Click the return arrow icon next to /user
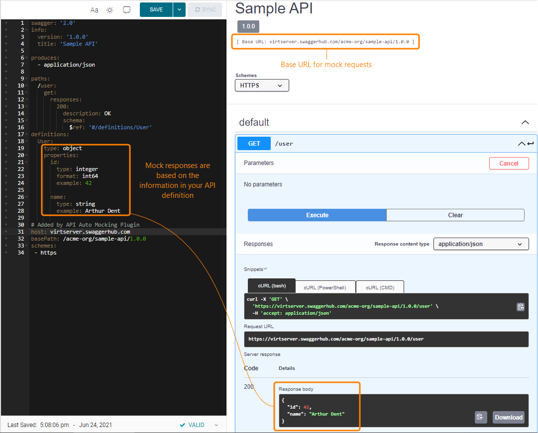Viewport: 538px width, 433px height. click(x=531, y=144)
